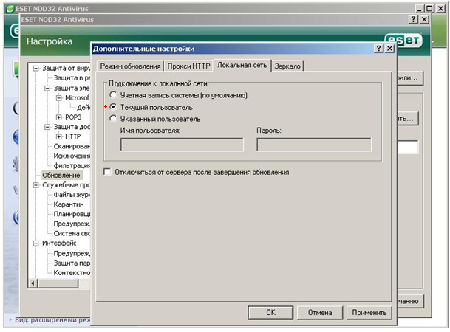The height and width of the screenshot is (332, 450).
Task: Focus the Имя пользователя input field
Action: coord(182,145)
